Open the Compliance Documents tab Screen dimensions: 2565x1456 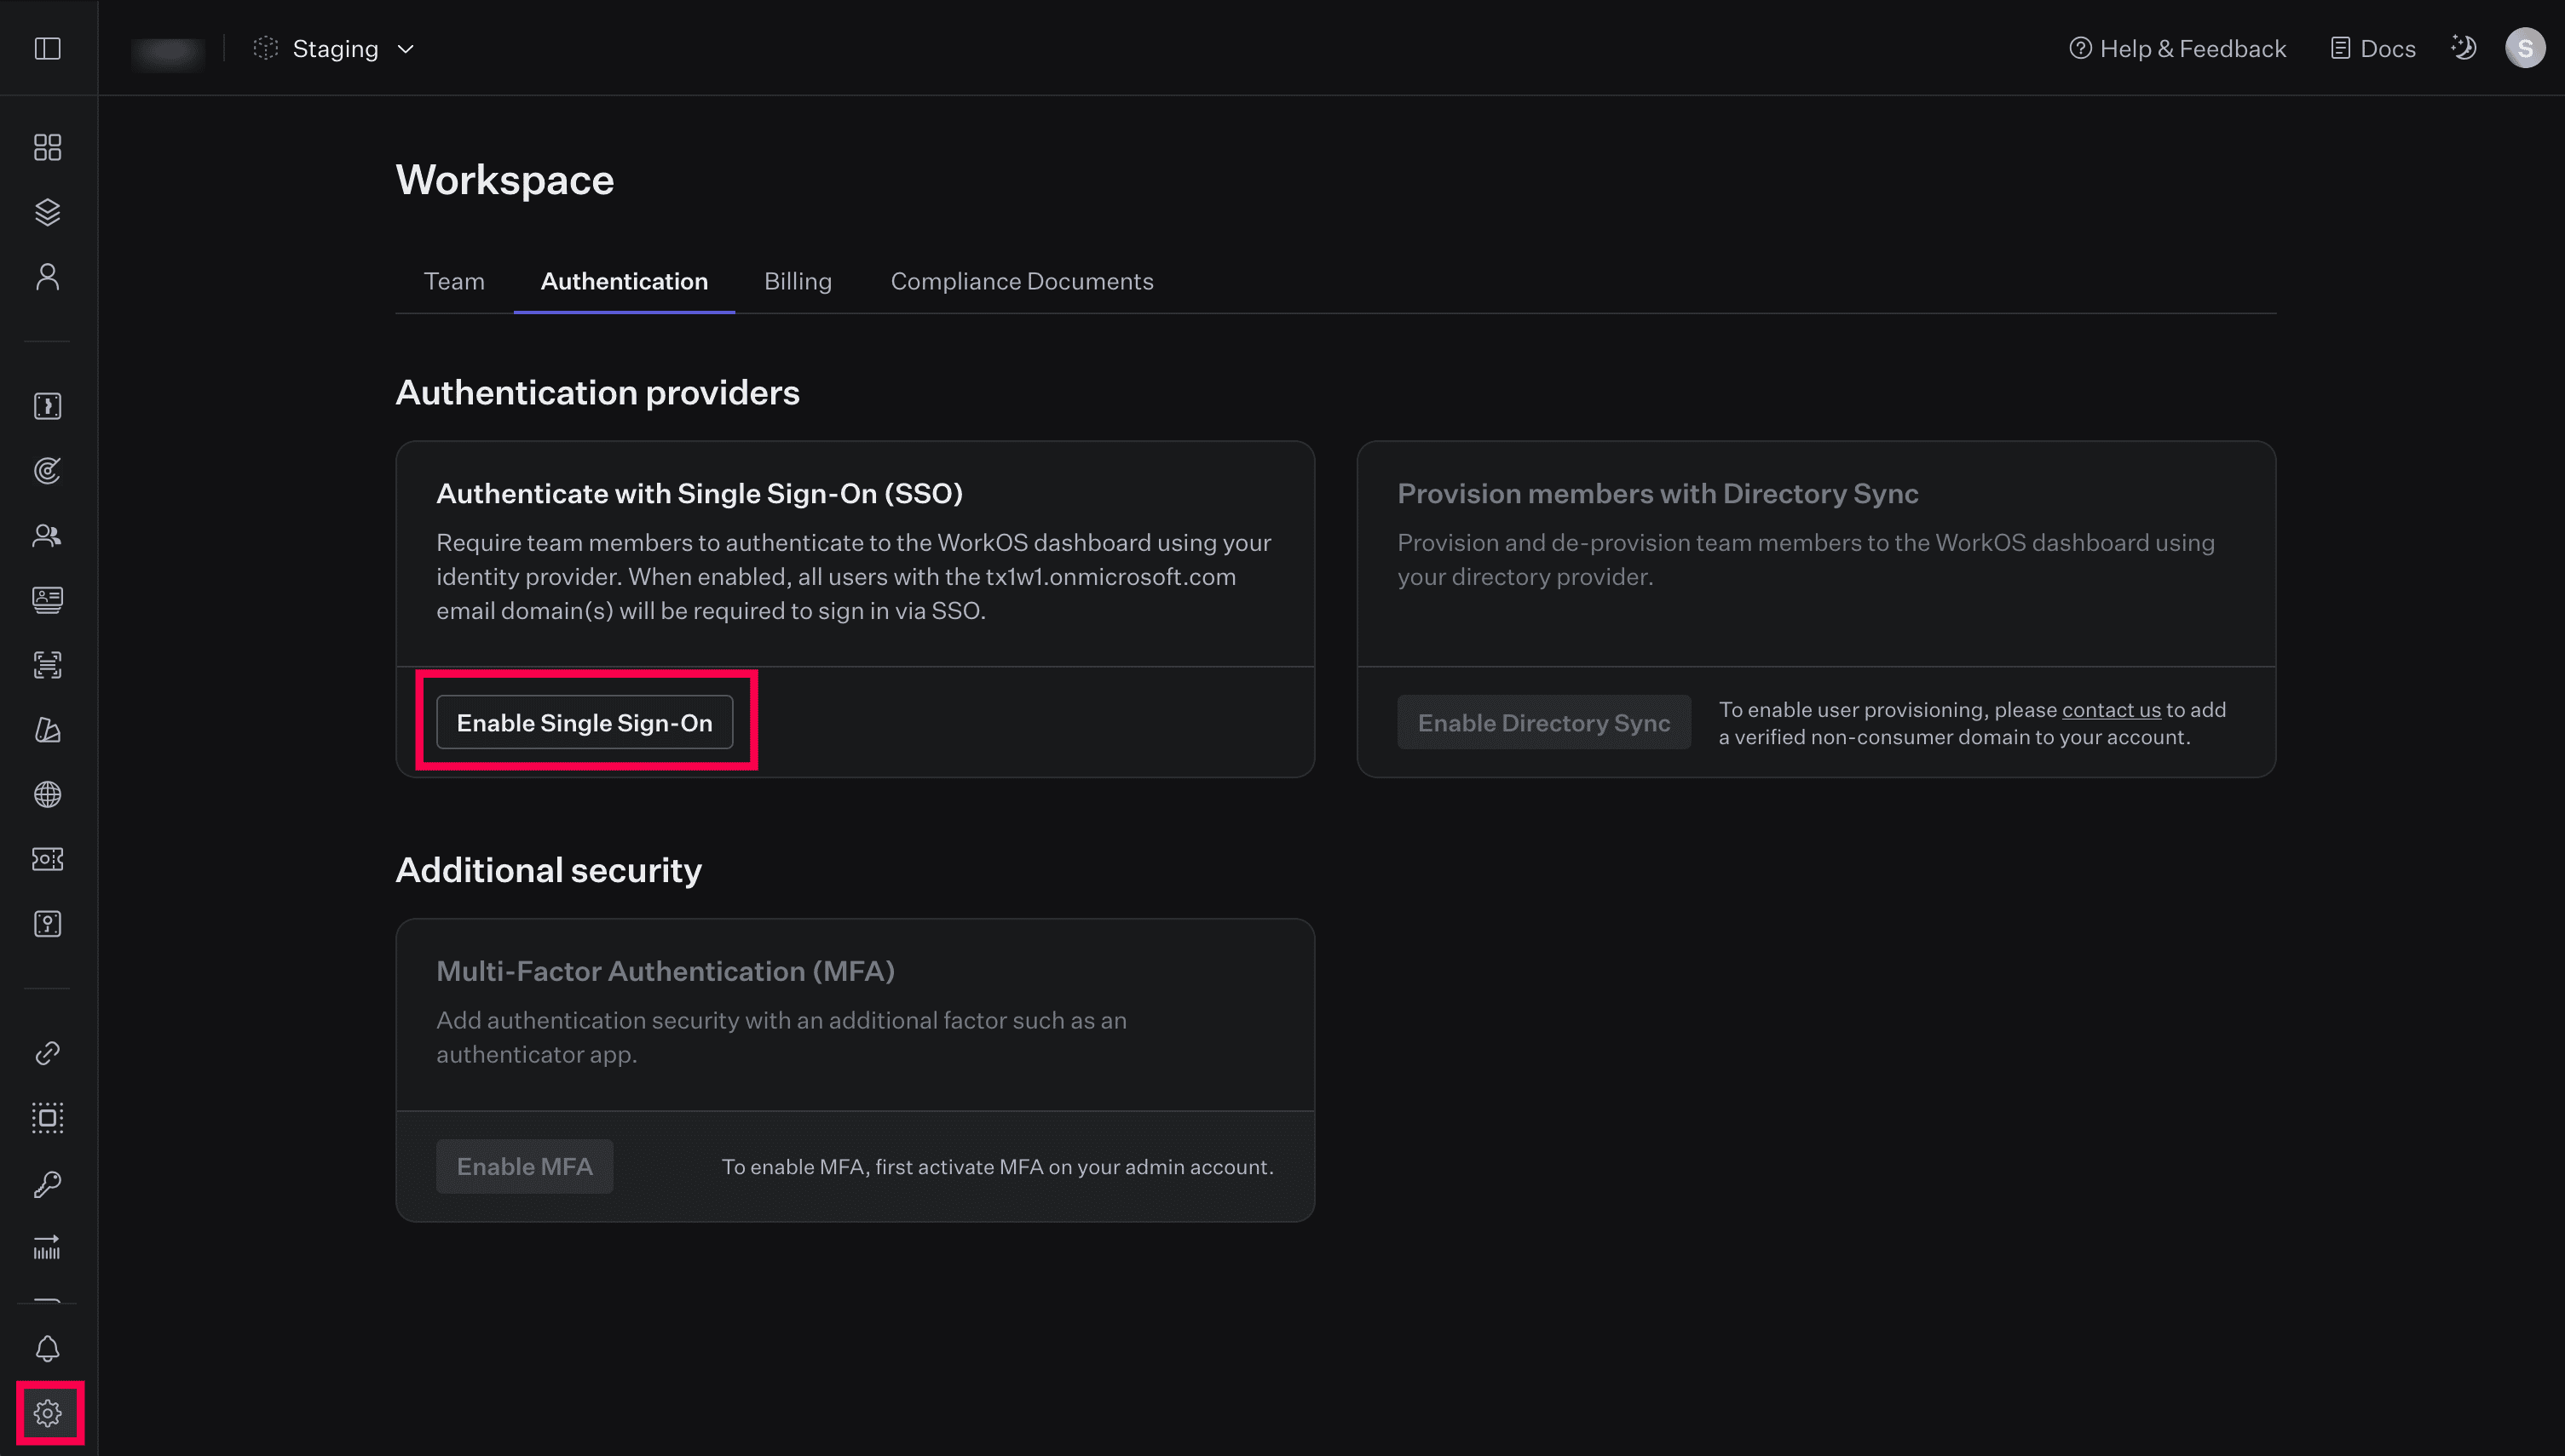pos(1021,281)
